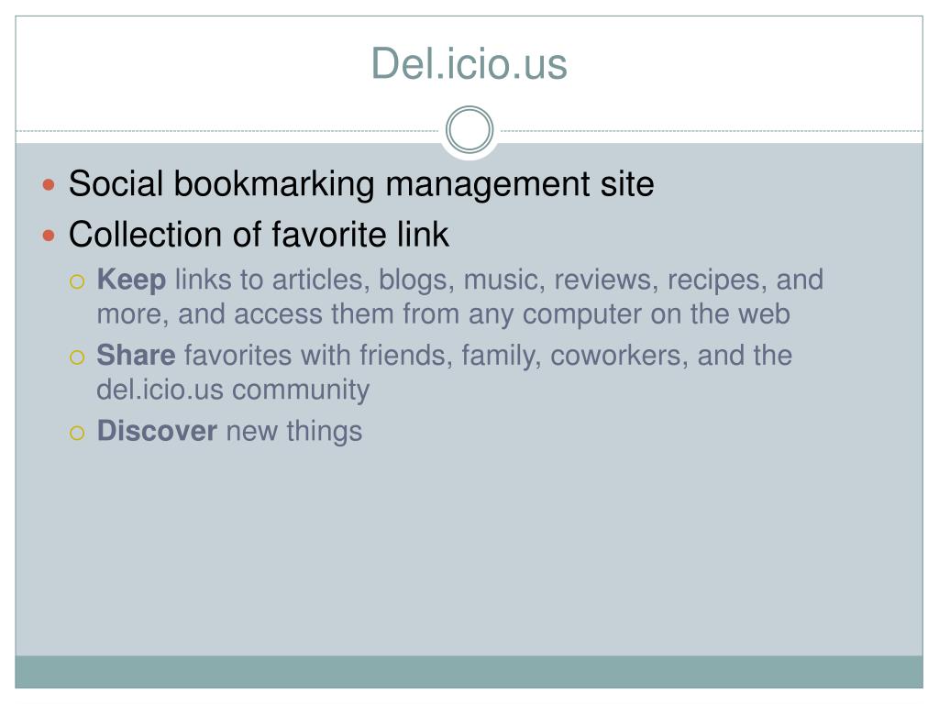Click the orange bullet beside Social bookmarking
This screenshot has width=939, height=704.
point(50,185)
